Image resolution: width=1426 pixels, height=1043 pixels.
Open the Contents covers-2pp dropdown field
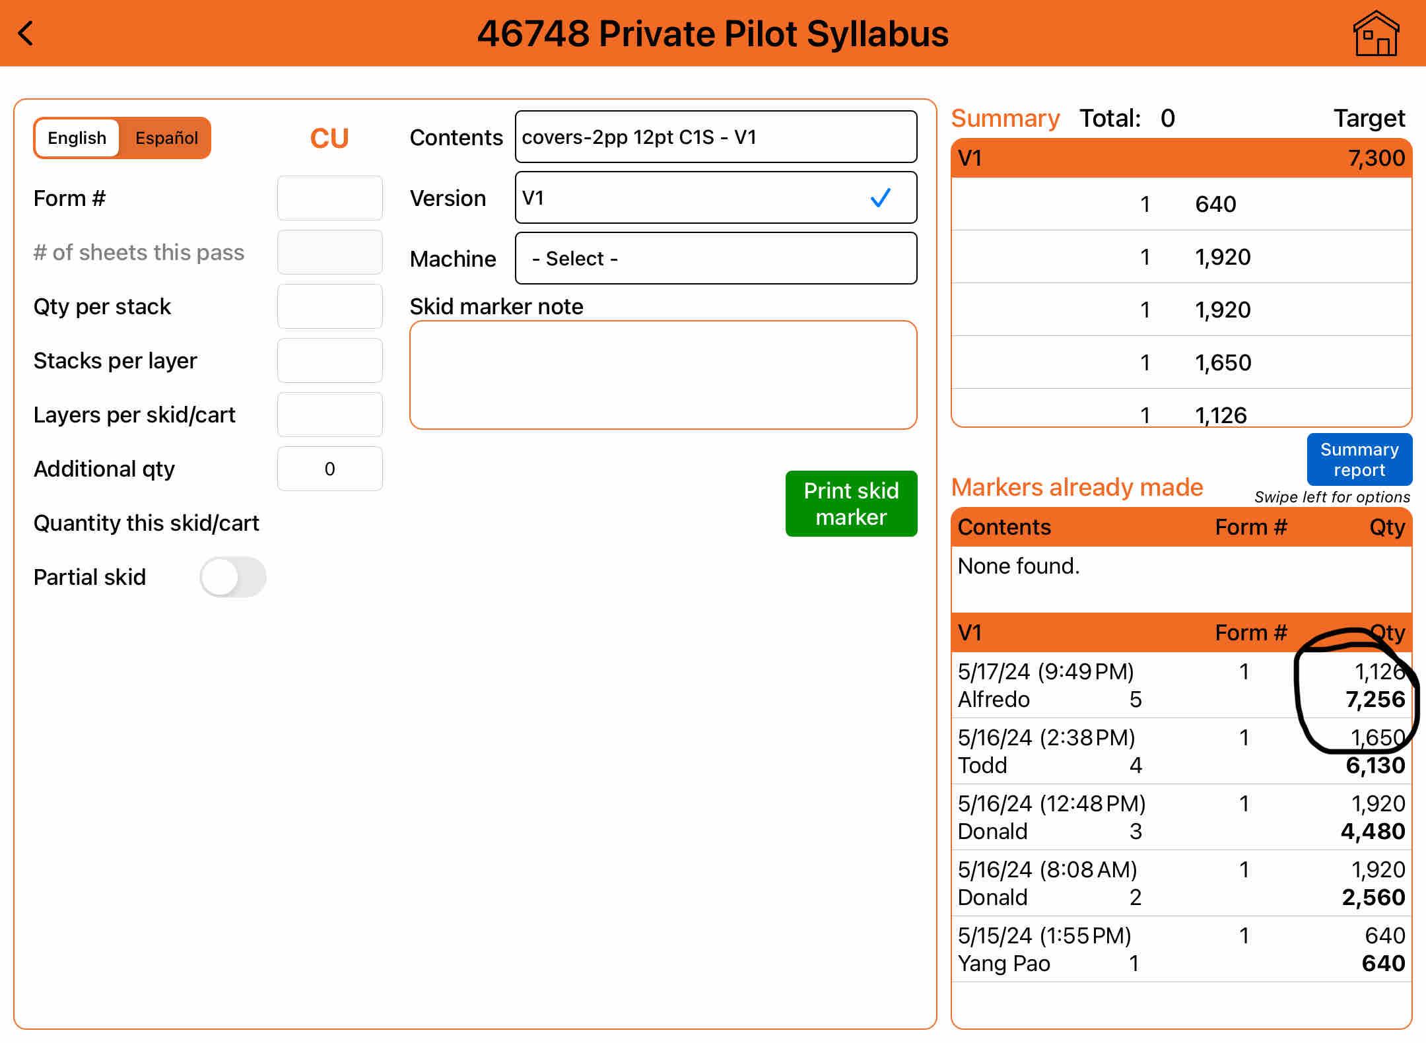[x=716, y=137]
